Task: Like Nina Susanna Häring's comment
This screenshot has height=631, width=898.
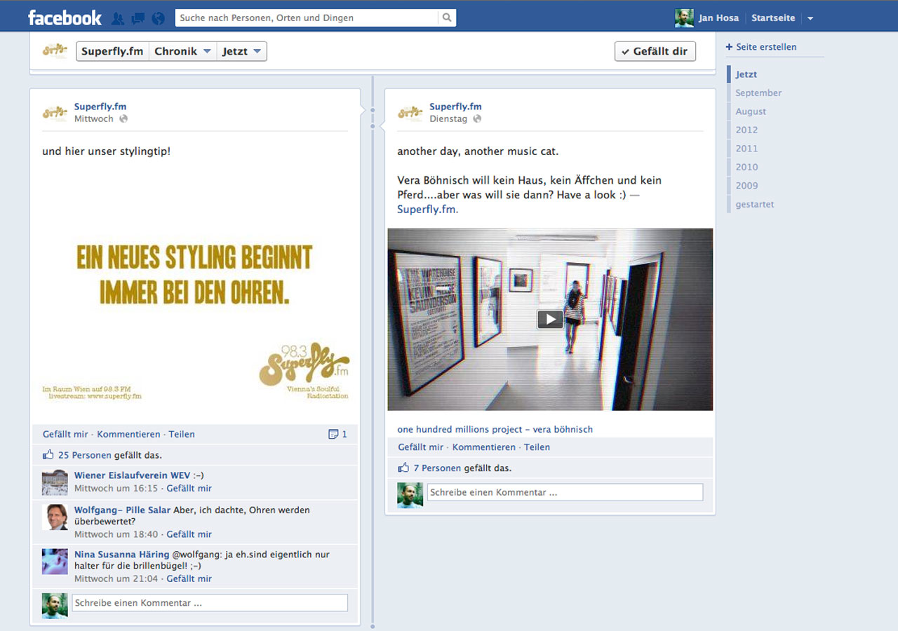Action: [189, 578]
